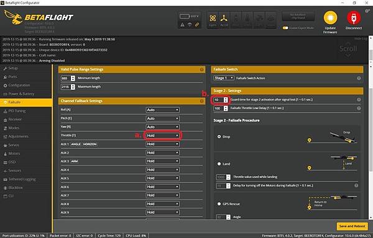373x238 pixels.
Task: Click the log Scroll indicator
Action: [x=348, y=50]
